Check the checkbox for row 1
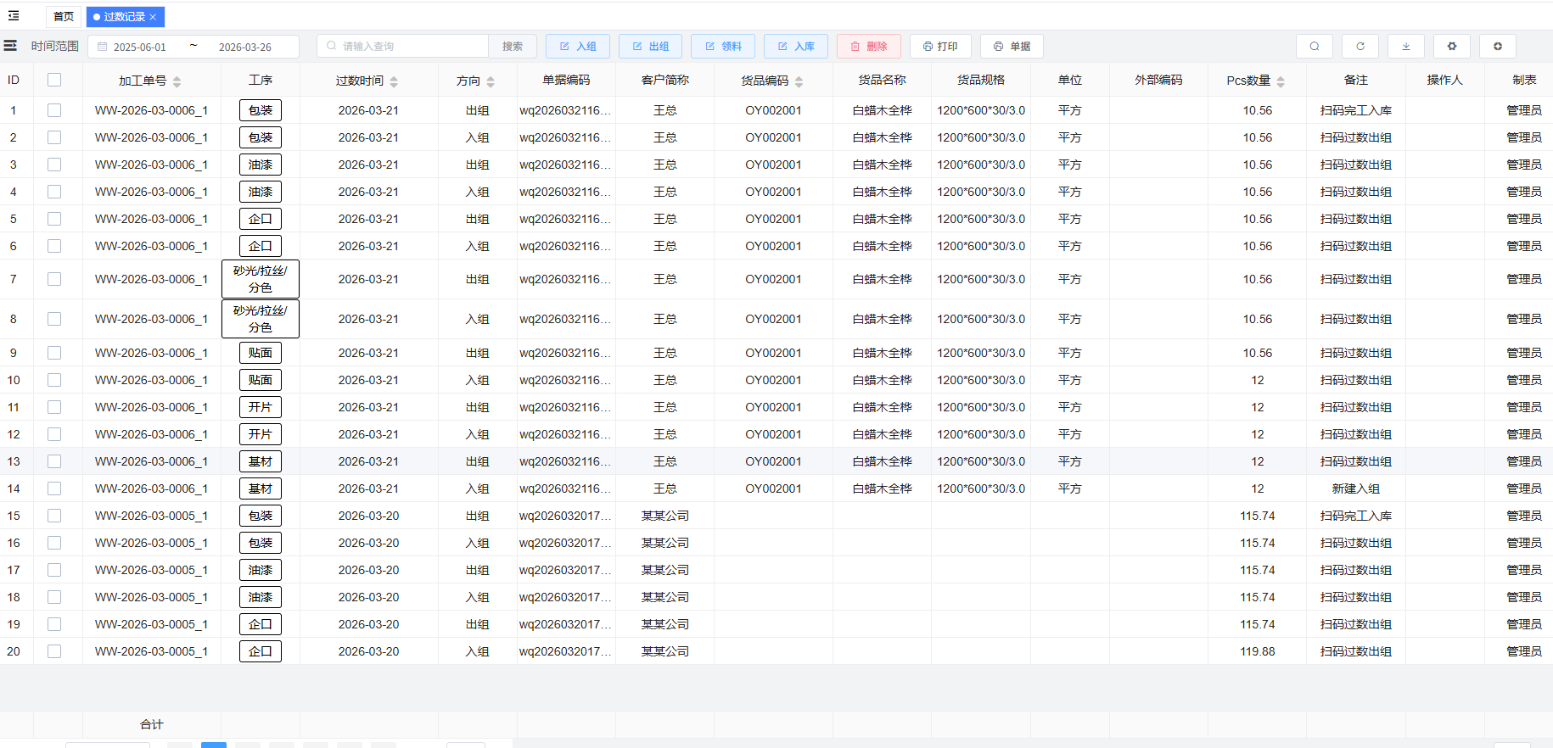 (54, 110)
